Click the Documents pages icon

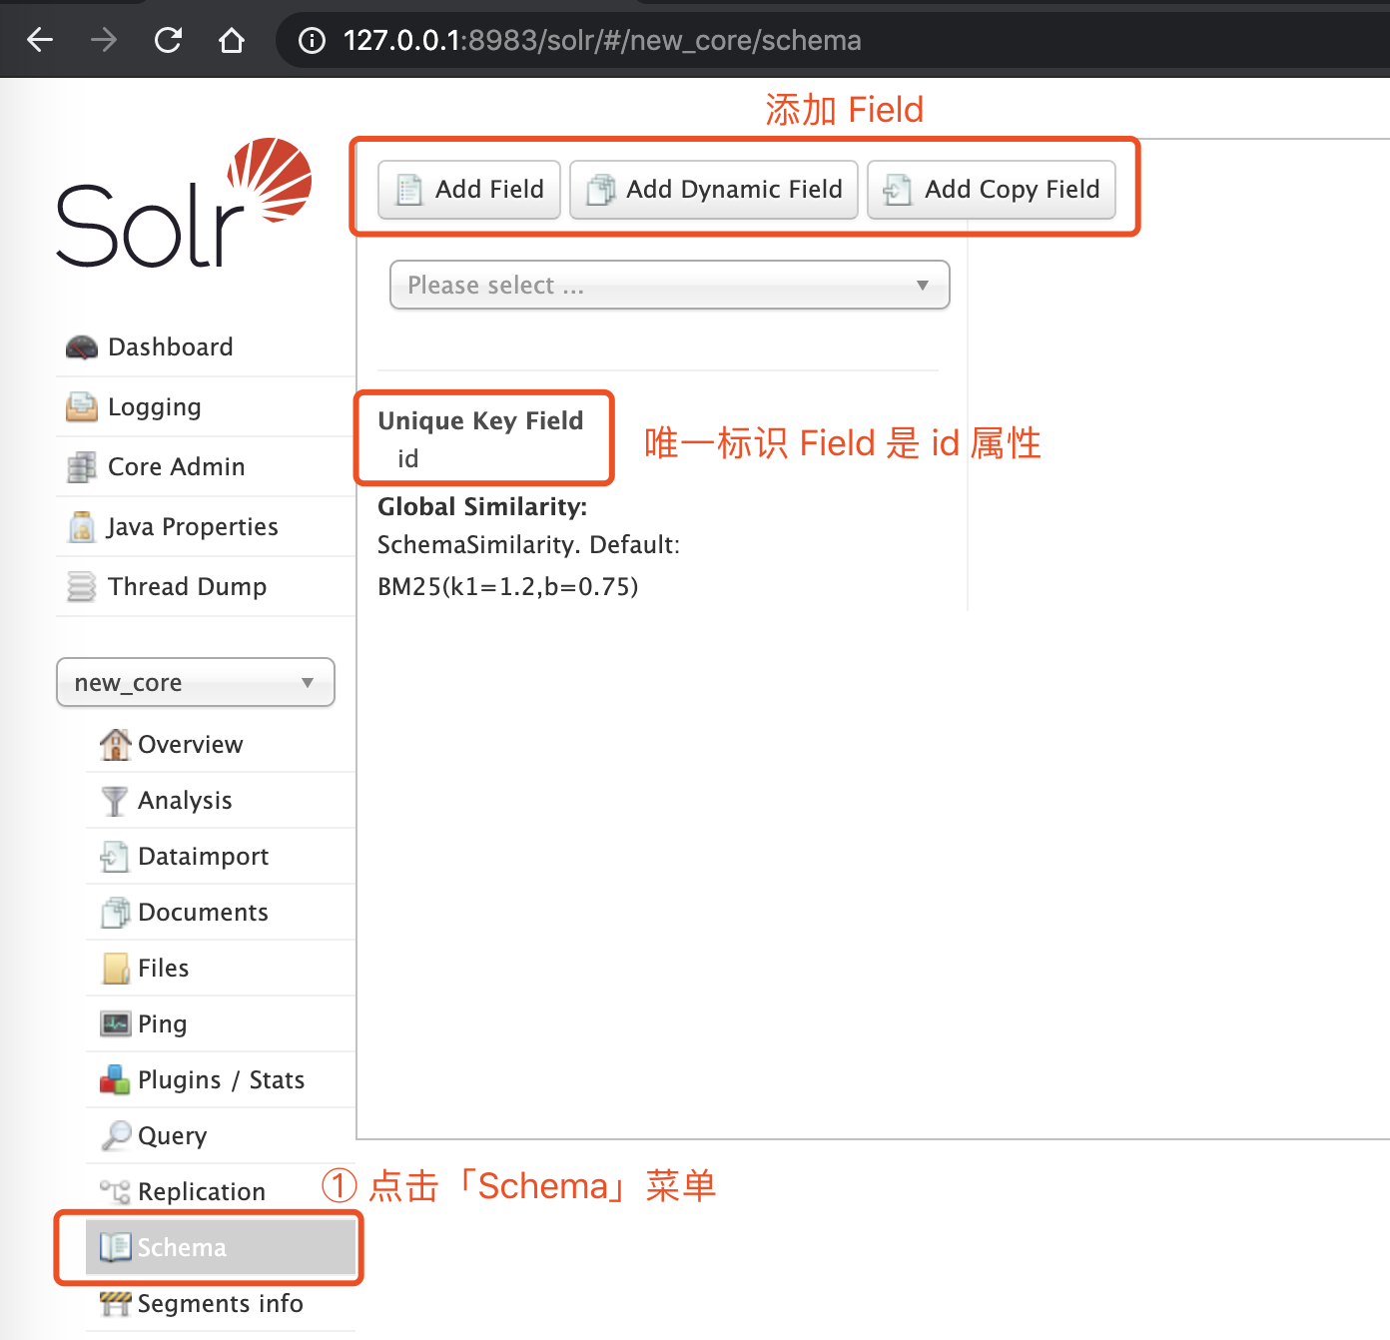pyautogui.click(x=115, y=912)
